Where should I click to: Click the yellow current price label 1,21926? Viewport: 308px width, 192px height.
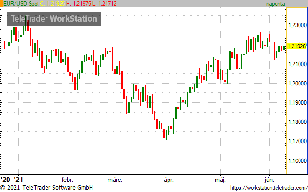point(297,46)
